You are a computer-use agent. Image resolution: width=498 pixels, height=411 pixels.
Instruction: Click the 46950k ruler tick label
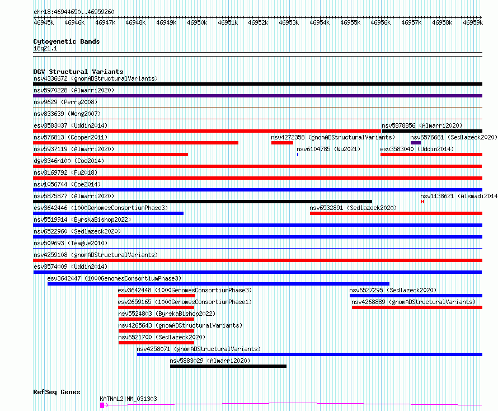[197, 22]
